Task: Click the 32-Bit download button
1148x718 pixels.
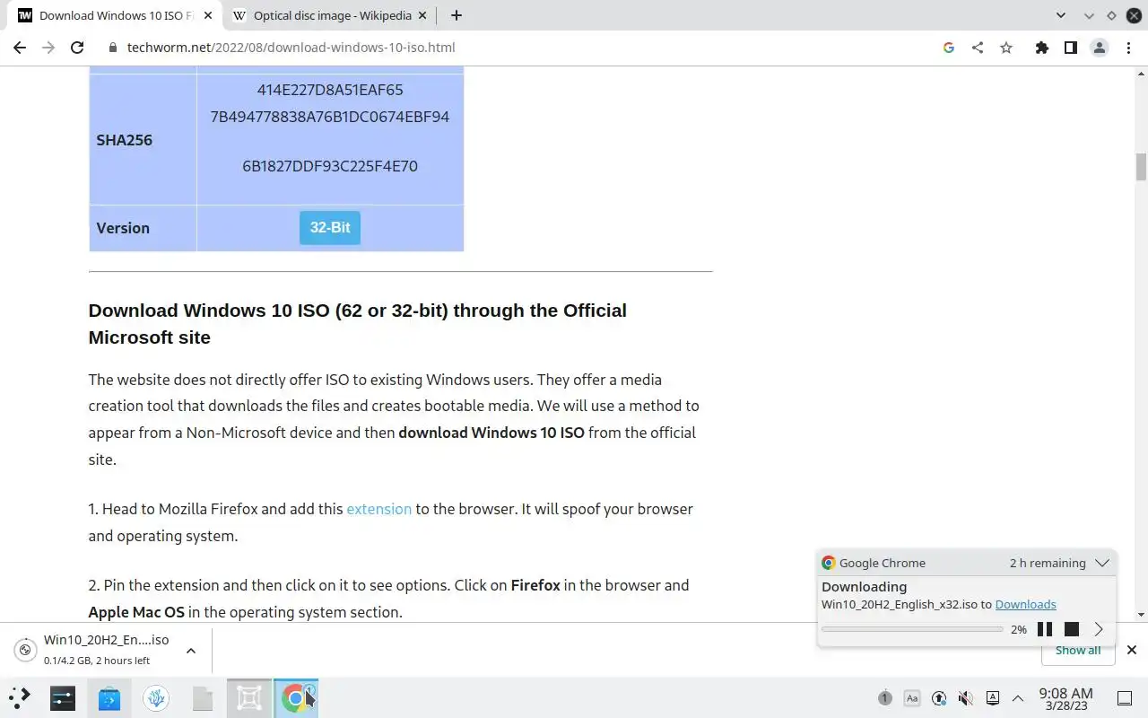Action: (330, 228)
